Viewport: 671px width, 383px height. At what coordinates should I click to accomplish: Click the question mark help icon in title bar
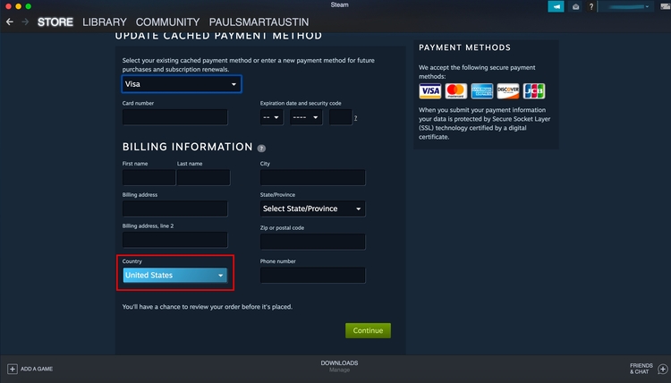591,6
